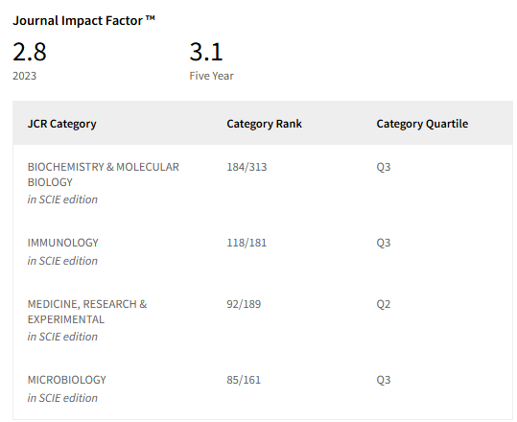
Task: Click the Q2 quartile for Medicine row
Action: coord(384,304)
